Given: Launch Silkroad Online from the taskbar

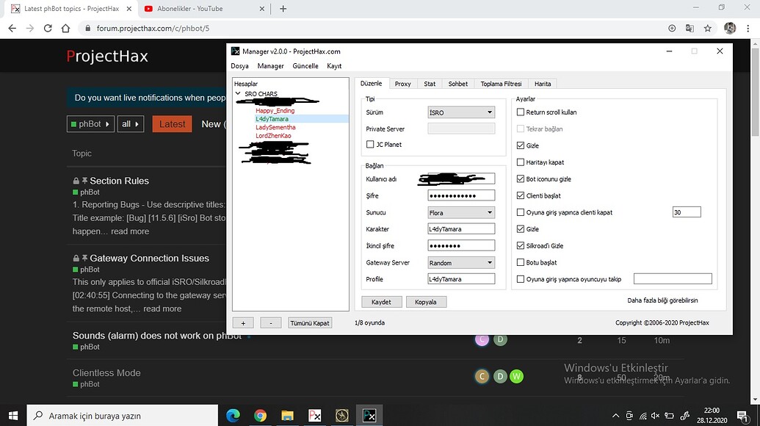Looking at the screenshot, I should [341, 415].
